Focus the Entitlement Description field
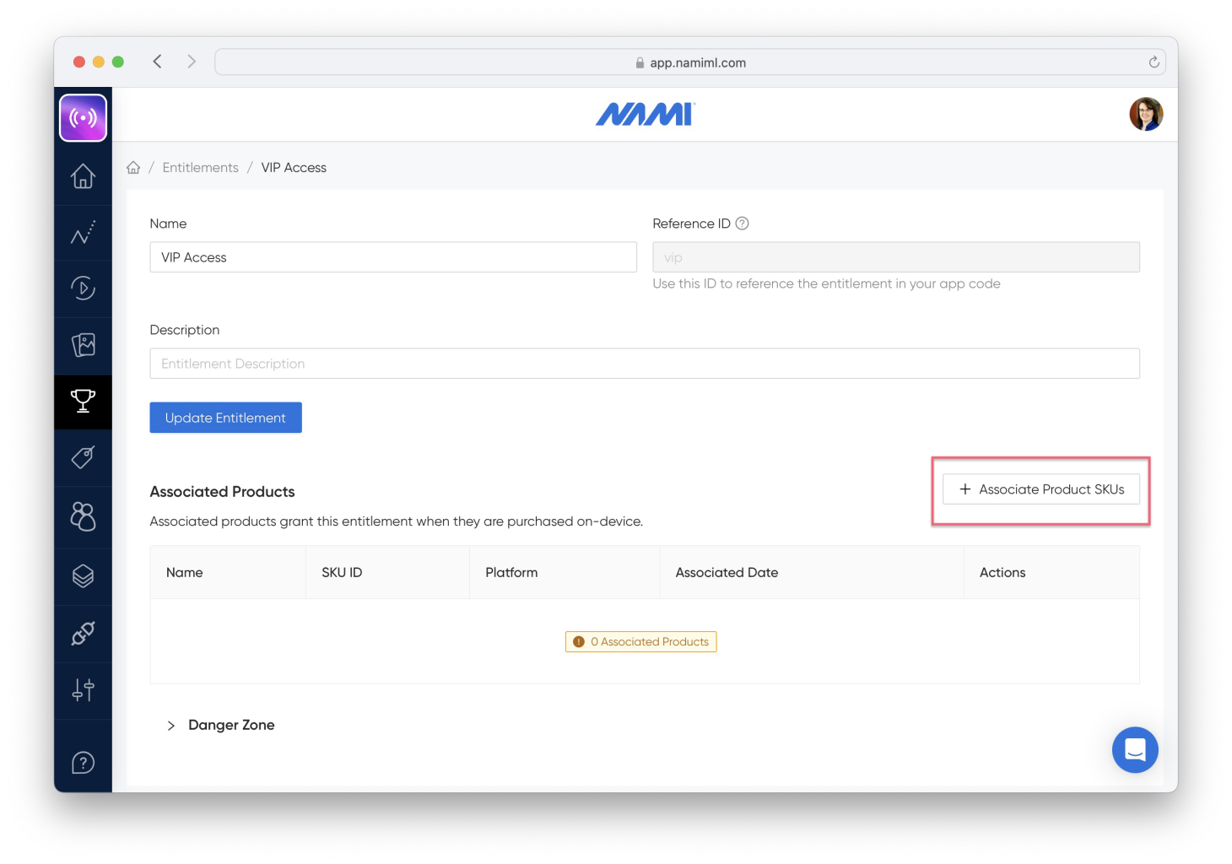Image resolution: width=1232 pixels, height=864 pixels. point(645,364)
